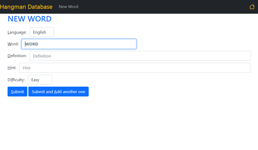Click Submit and Add another one
Viewport: 258px width, 150px height.
pyautogui.click(x=59, y=92)
